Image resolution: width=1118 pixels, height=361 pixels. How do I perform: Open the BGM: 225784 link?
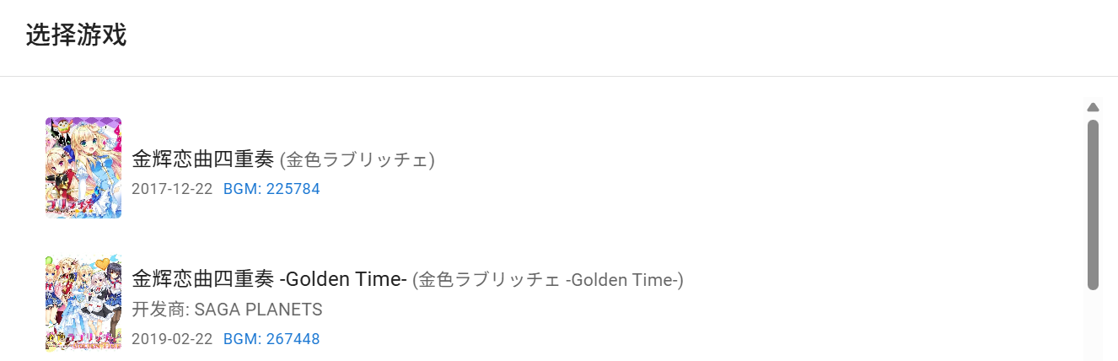click(x=271, y=189)
